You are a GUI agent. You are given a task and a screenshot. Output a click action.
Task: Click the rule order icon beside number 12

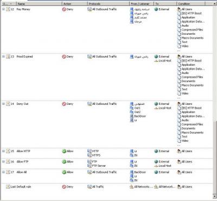click(x=8, y=9)
